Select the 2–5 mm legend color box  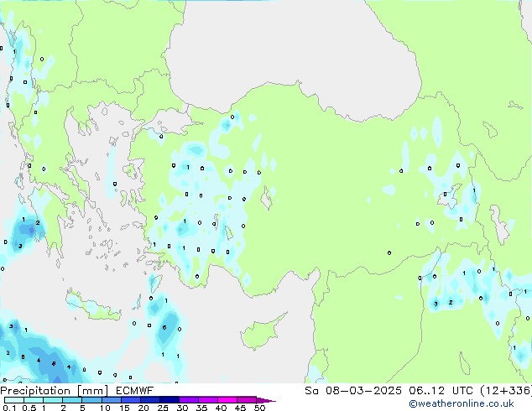coord(72,400)
